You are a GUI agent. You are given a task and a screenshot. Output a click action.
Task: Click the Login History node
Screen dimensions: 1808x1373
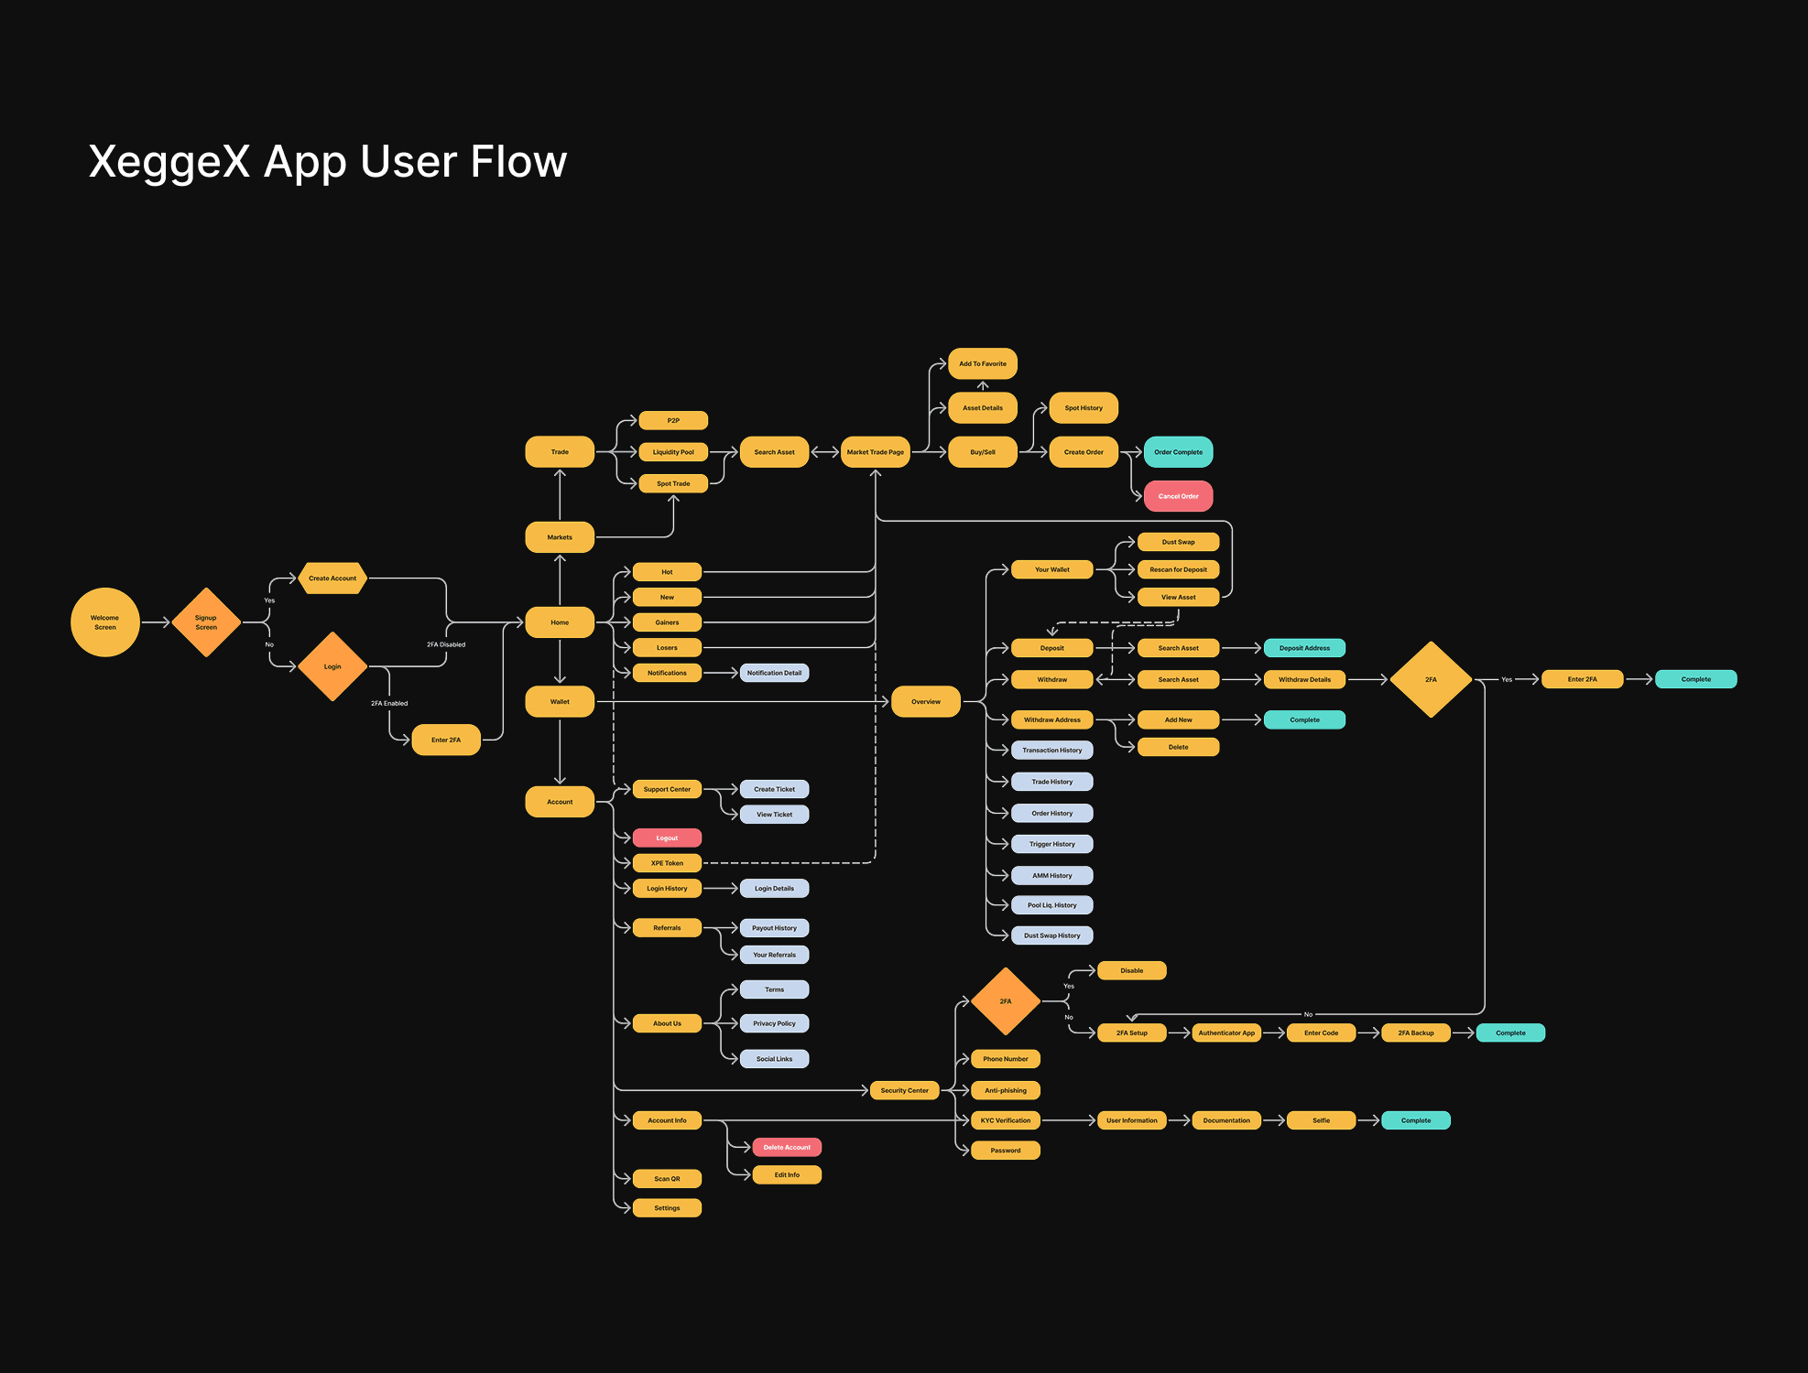coord(667,889)
